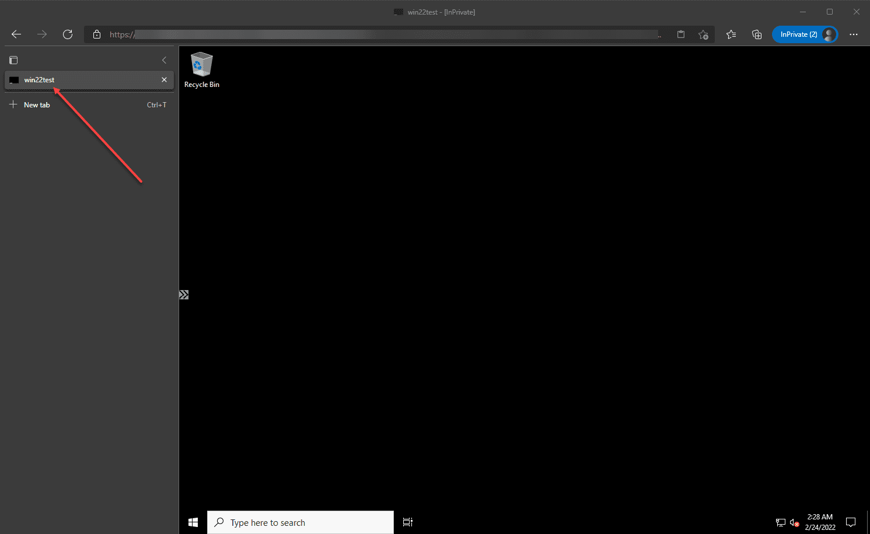The image size is (870, 534).
Task: Open the InPrivate (2) profile menu
Action: 805,34
